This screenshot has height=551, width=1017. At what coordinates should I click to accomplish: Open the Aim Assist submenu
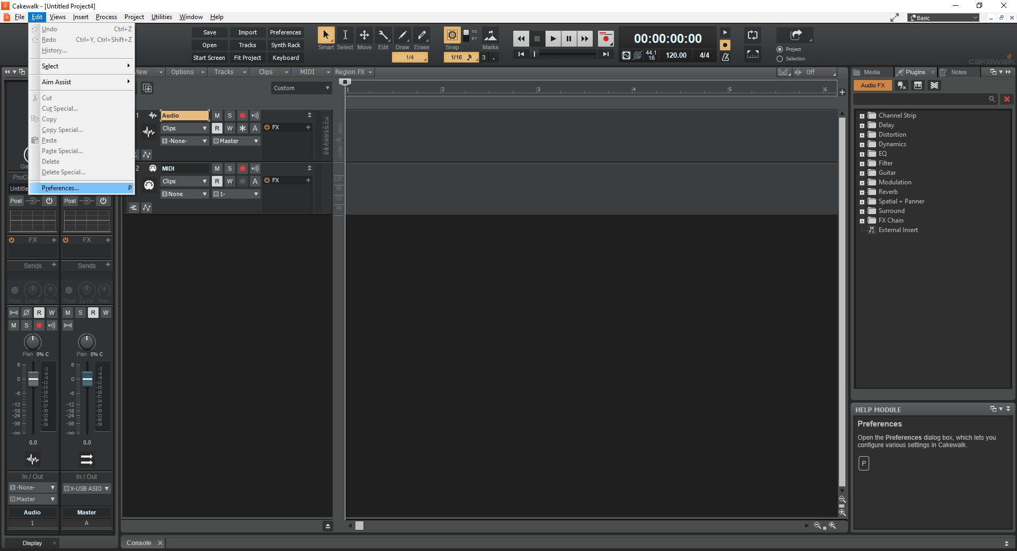81,82
